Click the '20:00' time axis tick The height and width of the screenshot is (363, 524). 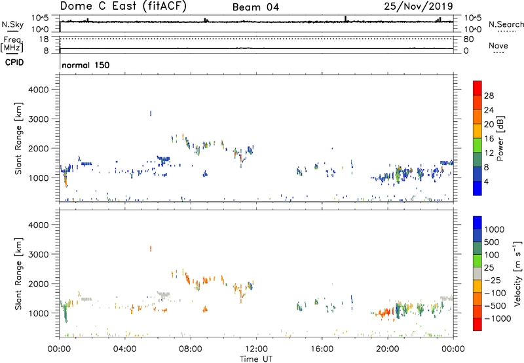pos(387,349)
